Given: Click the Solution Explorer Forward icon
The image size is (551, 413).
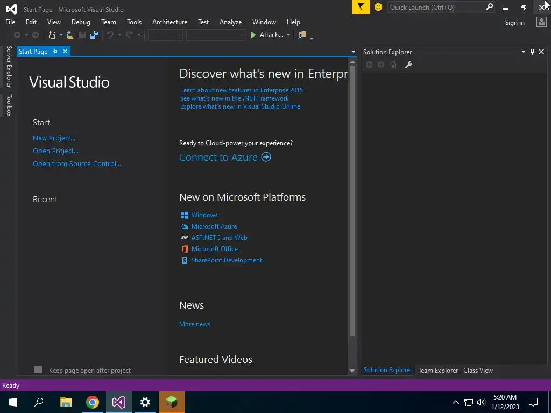Looking at the screenshot, I should [381, 65].
